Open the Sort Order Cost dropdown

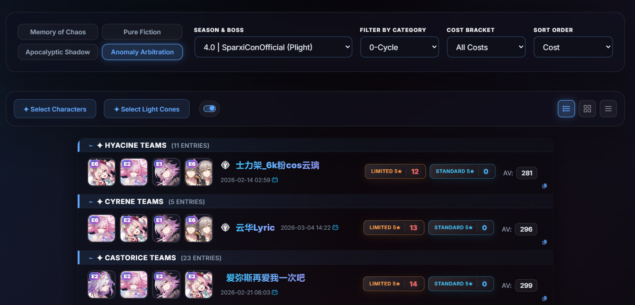point(573,47)
